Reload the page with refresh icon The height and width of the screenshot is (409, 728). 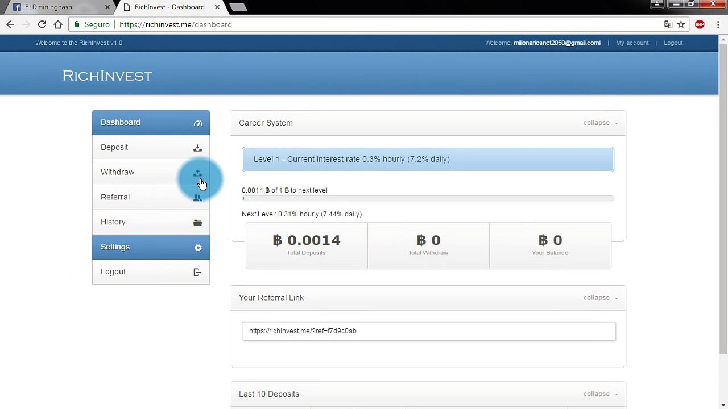(42, 24)
